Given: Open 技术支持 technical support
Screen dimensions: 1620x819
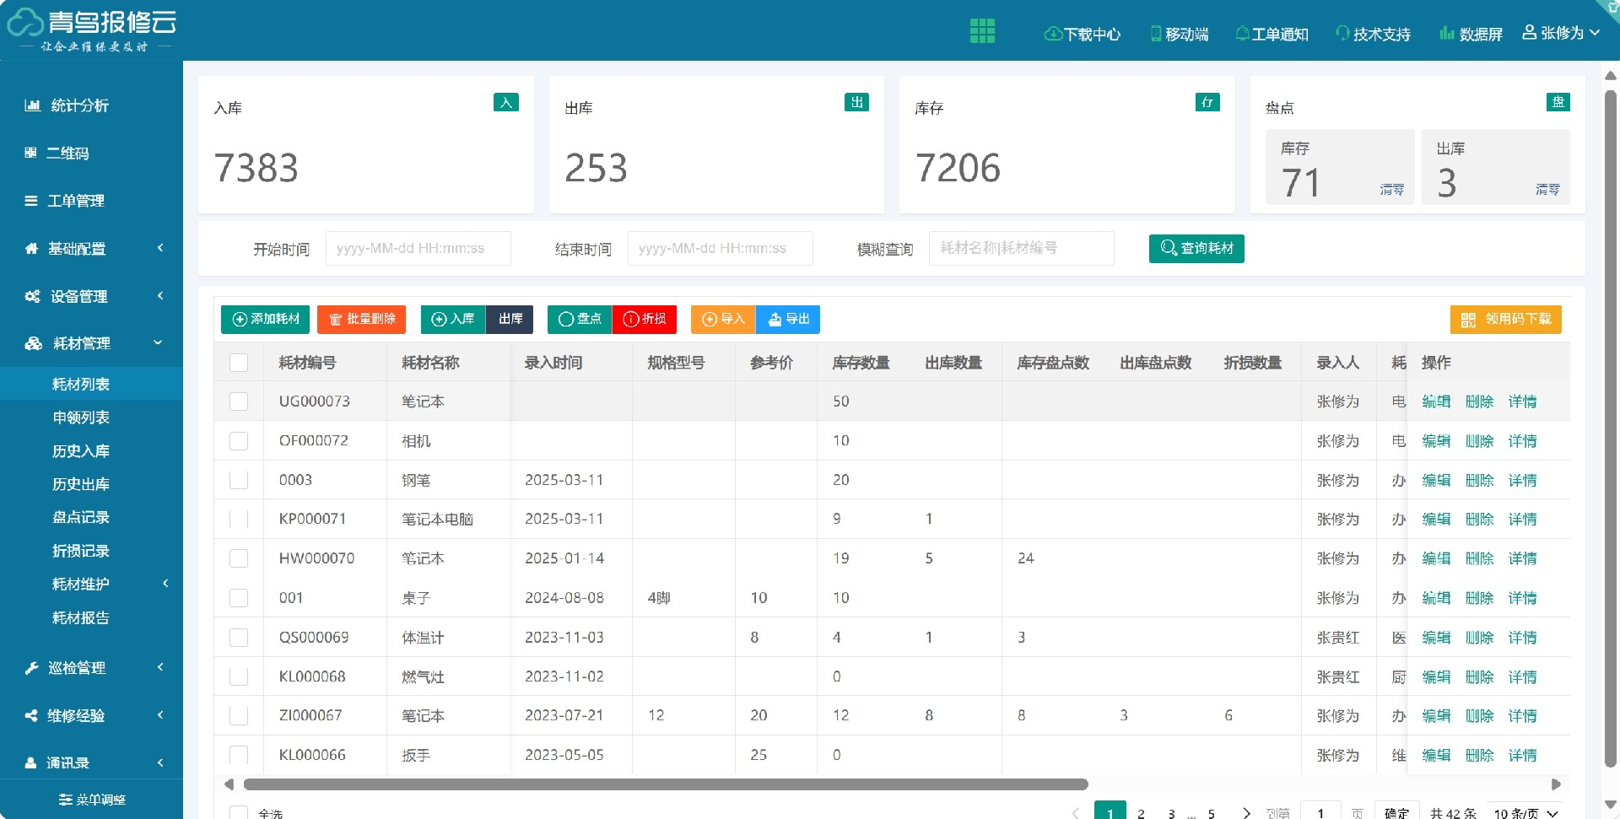Looking at the screenshot, I should [x=1372, y=34].
